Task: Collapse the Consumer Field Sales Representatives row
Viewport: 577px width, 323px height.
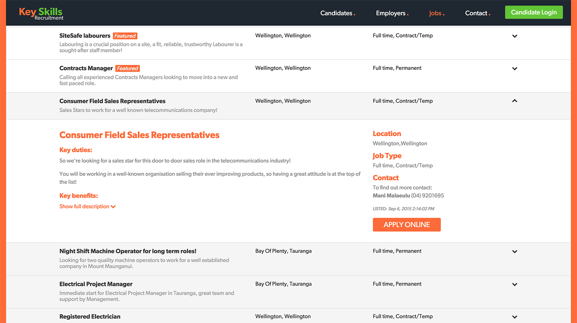Action: click(515, 101)
